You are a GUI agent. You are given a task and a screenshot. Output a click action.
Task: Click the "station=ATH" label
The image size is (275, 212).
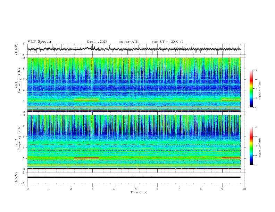coord(129,42)
